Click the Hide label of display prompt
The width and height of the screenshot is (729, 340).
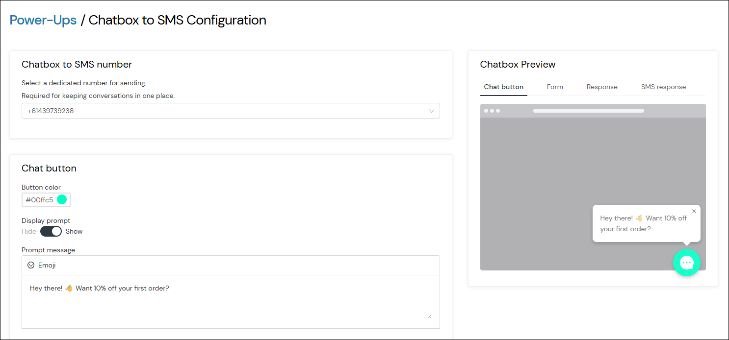(x=29, y=231)
